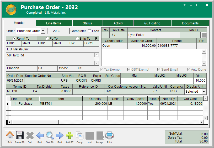The width and height of the screenshot is (214, 148).
Task: Add a new record with Add F7
Action: click(x=69, y=135)
